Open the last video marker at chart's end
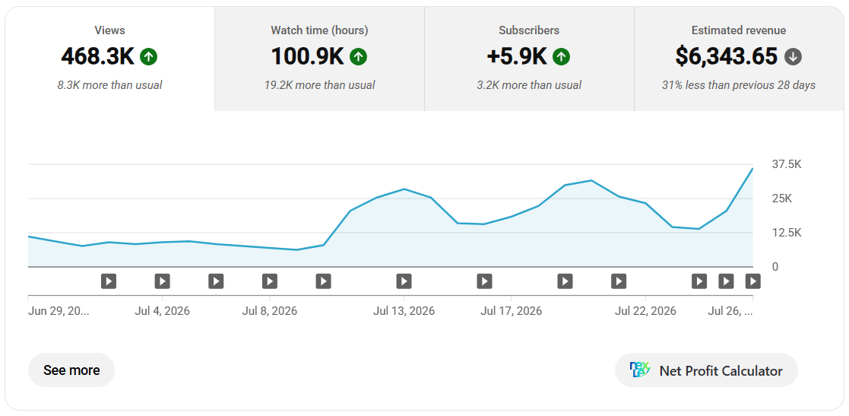Screen dimensions: 849x416 752,281
